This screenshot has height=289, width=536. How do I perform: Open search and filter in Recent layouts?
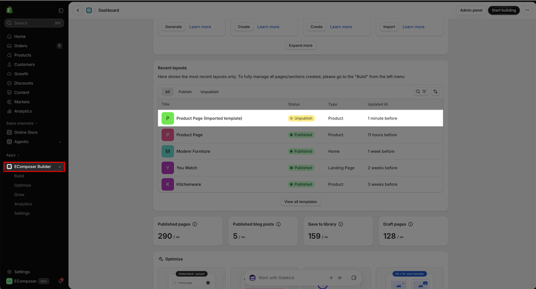pos(421,92)
